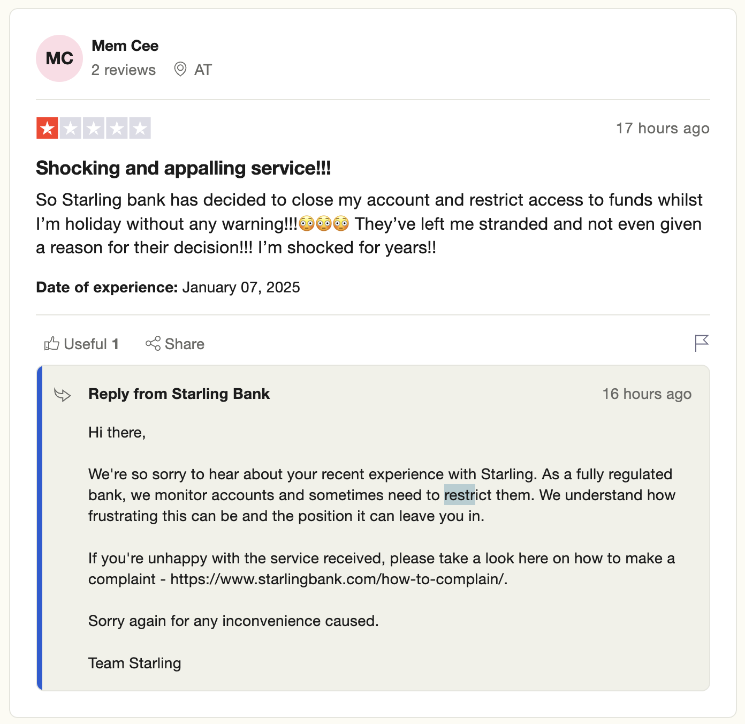Click the Share button label
Screen dimensions: 745x724
coord(185,344)
